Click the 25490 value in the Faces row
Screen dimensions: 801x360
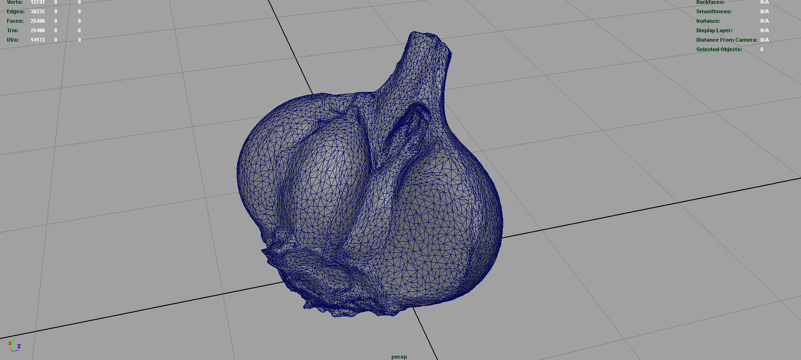[x=37, y=21]
